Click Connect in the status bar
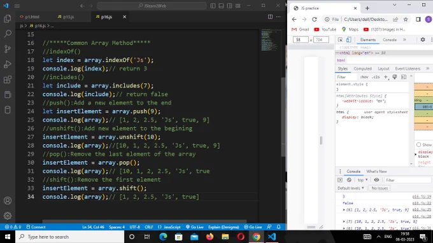The image size is (433, 243). [x=36, y=227]
